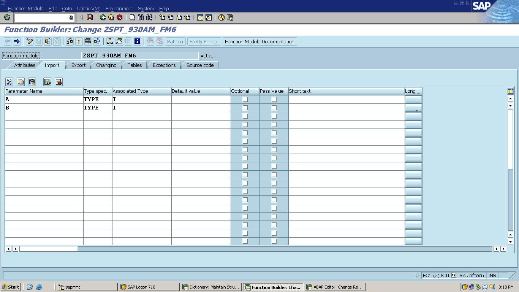Click the Parameter Name cell containing A
The width and height of the screenshot is (519, 292).
pos(44,99)
